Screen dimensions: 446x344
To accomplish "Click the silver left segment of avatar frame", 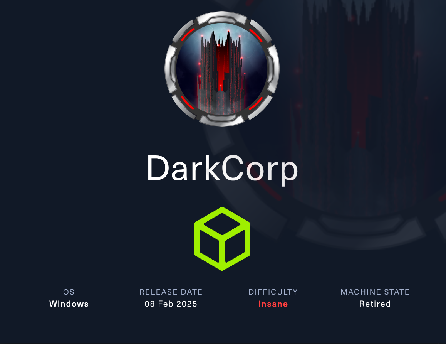I will pyautogui.click(x=171, y=69).
